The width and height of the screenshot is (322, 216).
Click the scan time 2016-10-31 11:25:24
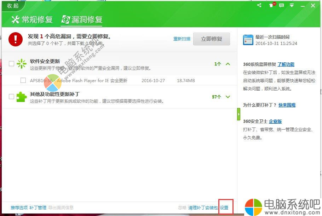click(x=276, y=43)
